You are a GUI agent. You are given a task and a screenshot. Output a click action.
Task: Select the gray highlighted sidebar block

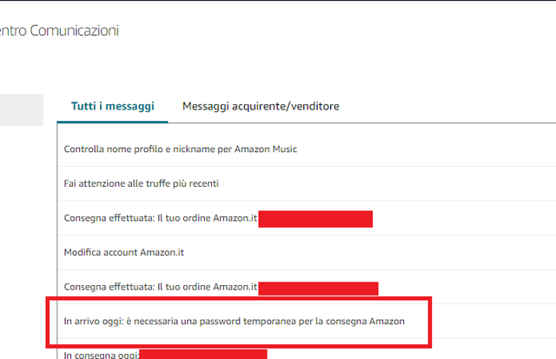[22, 110]
